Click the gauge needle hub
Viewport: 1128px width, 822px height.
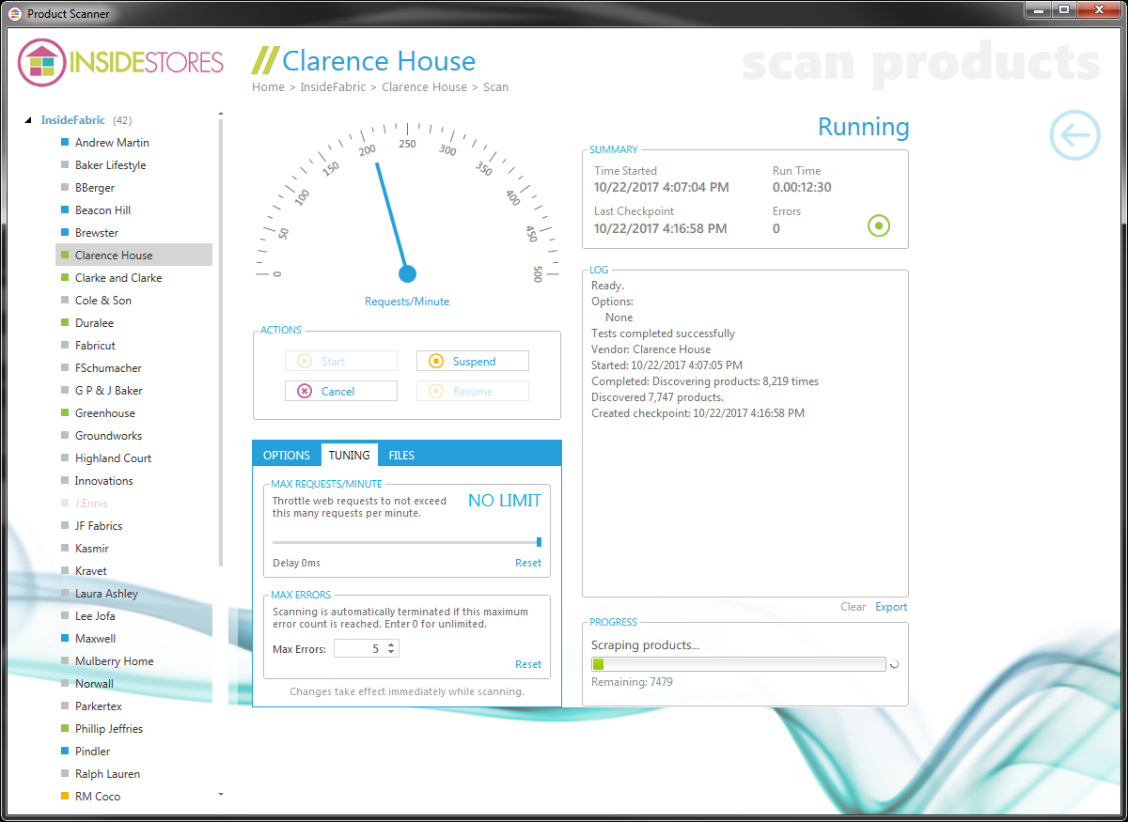(407, 273)
